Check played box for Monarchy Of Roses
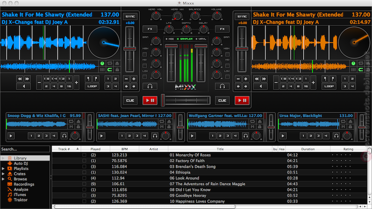This screenshot has width=372, height=209. point(84,155)
